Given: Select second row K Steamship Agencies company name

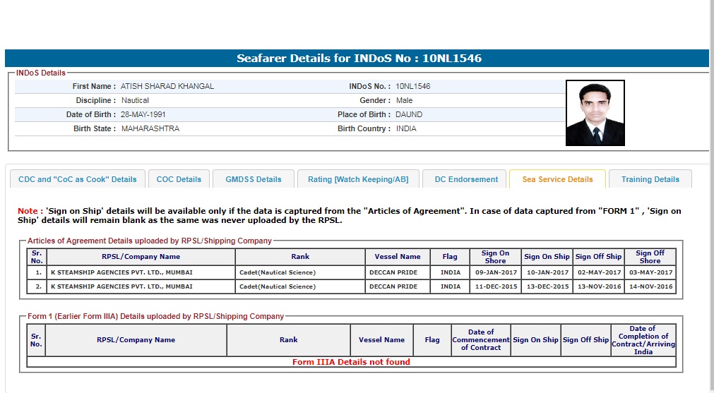Looking at the screenshot, I should (x=121, y=286).
